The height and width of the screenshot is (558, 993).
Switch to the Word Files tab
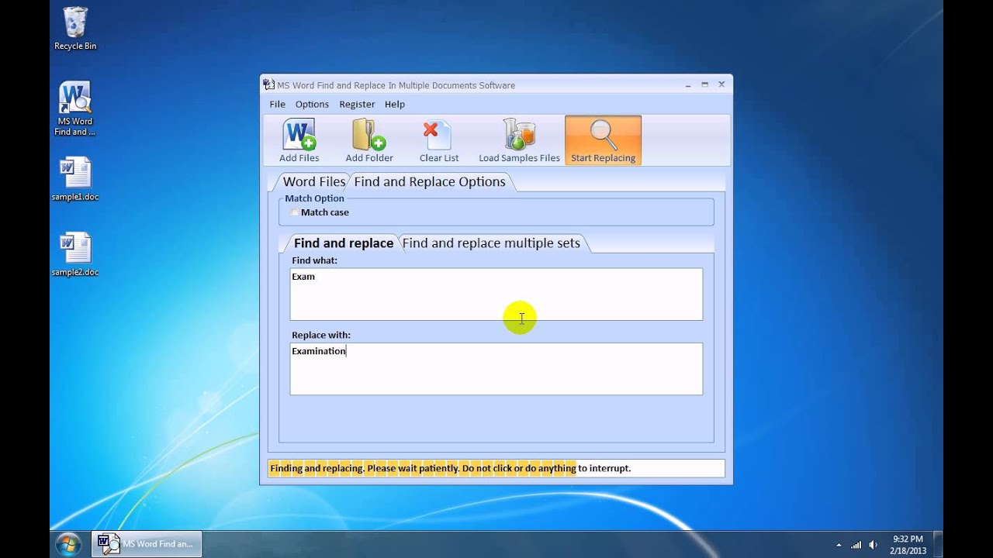313,181
